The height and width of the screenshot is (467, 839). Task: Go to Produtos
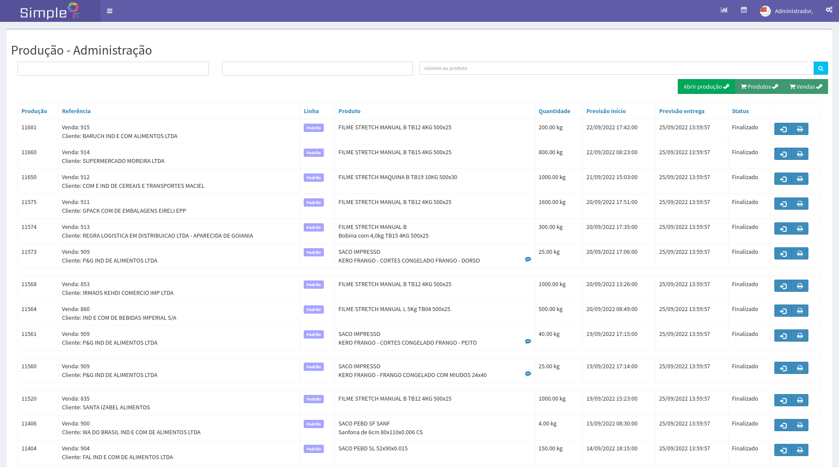pyautogui.click(x=759, y=87)
